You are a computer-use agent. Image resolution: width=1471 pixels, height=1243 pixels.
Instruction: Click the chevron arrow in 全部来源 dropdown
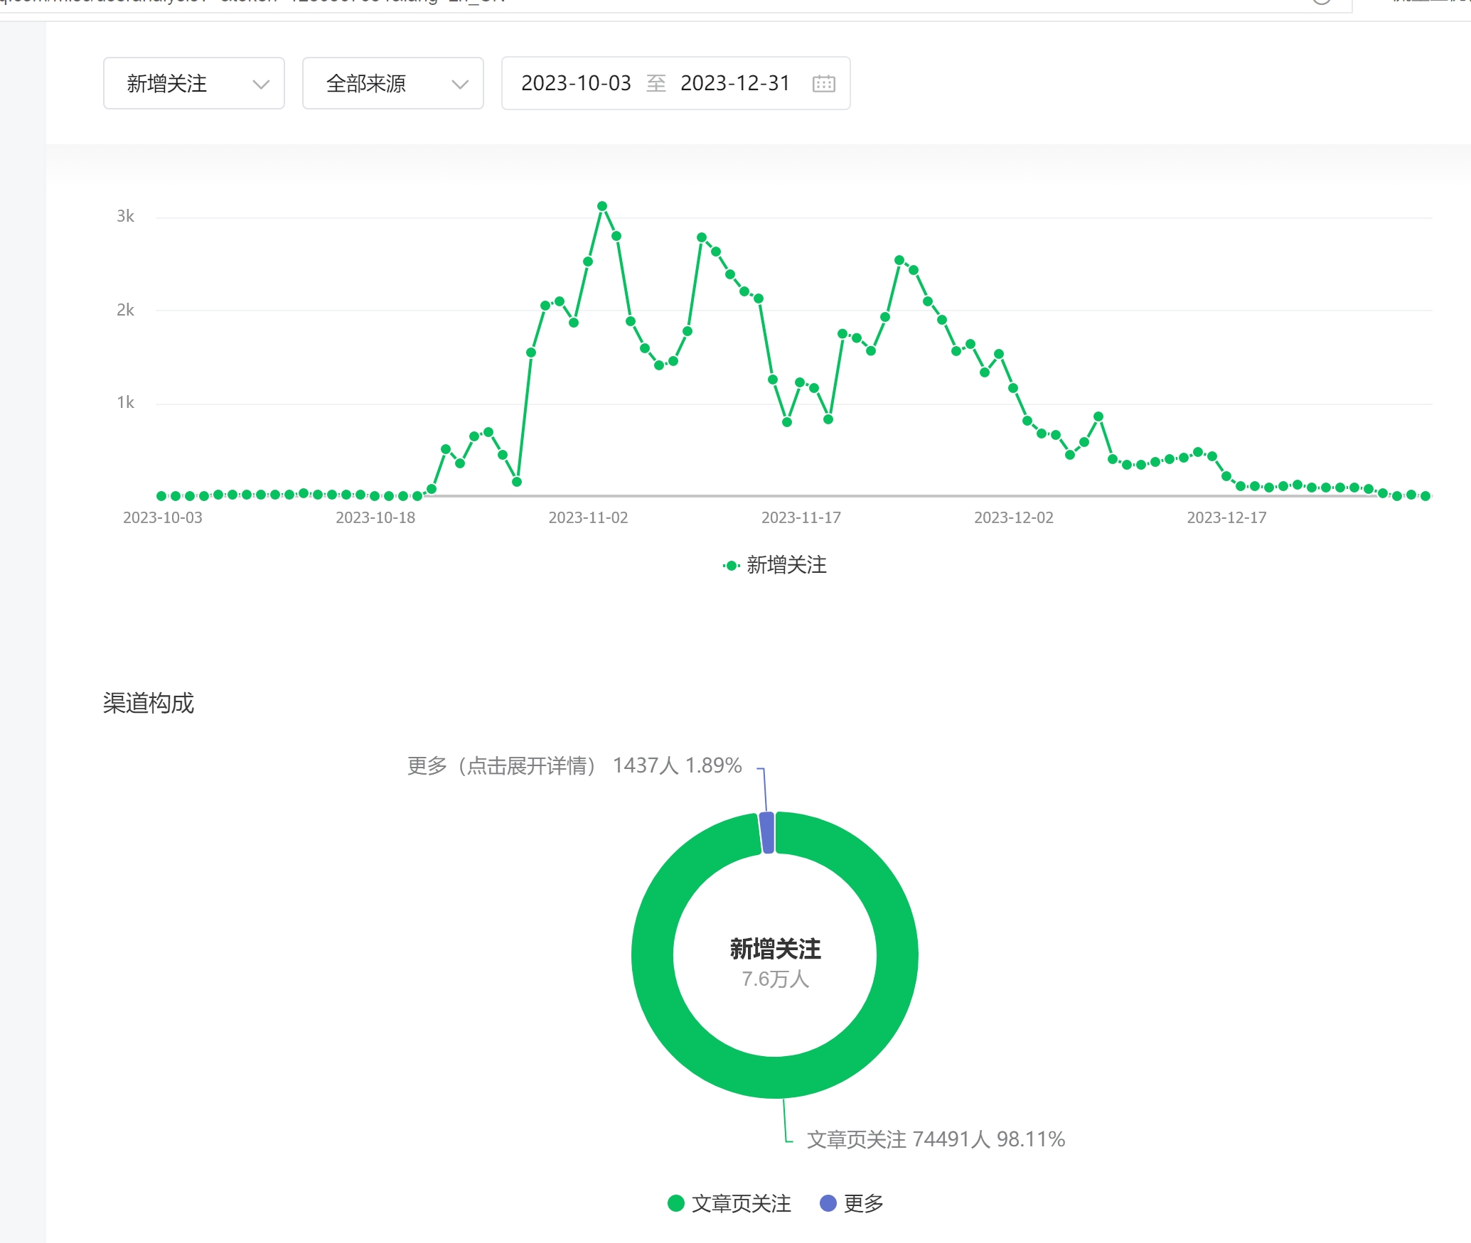[460, 85]
